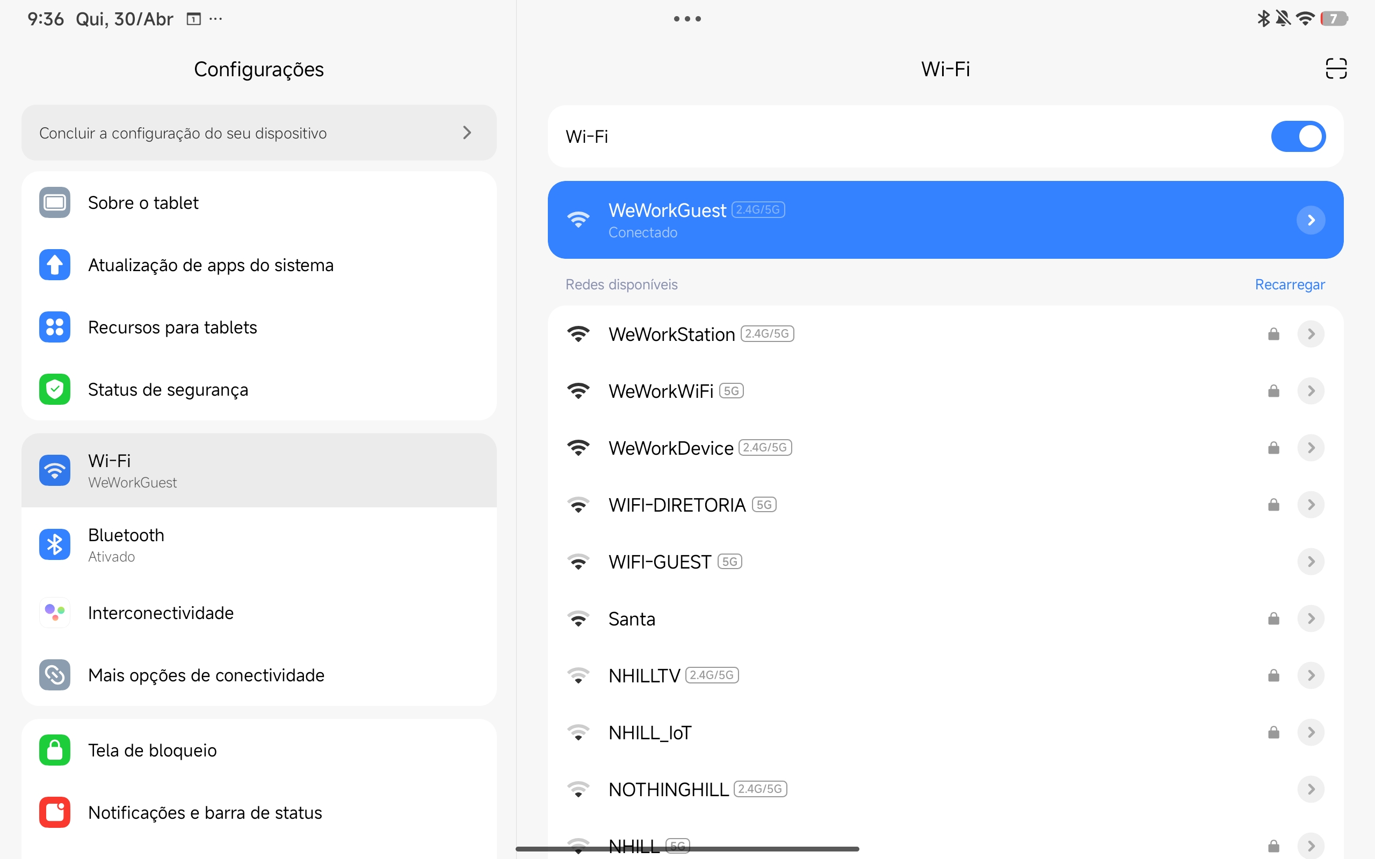The height and width of the screenshot is (859, 1375).
Task: Tap the Interconectividade colored dots icon
Action: [55, 613]
